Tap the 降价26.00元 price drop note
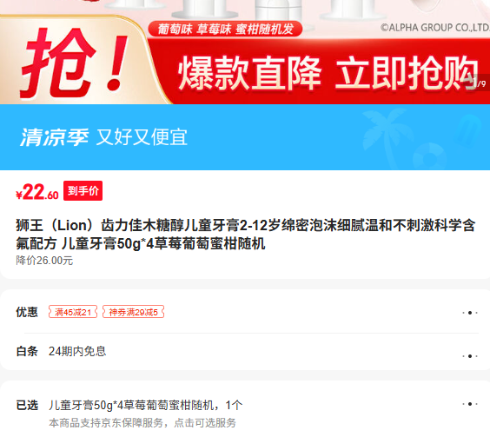Viewport: 490px width, 437px height. 44,261
